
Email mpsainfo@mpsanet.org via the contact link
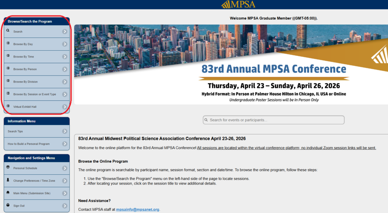point(137,209)
